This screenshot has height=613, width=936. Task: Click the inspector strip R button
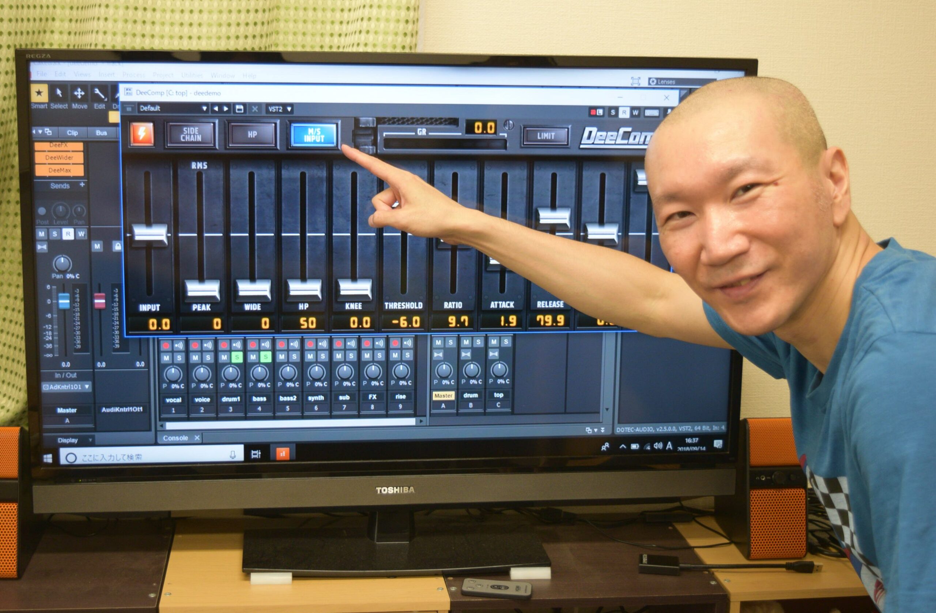pyautogui.click(x=68, y=234)
